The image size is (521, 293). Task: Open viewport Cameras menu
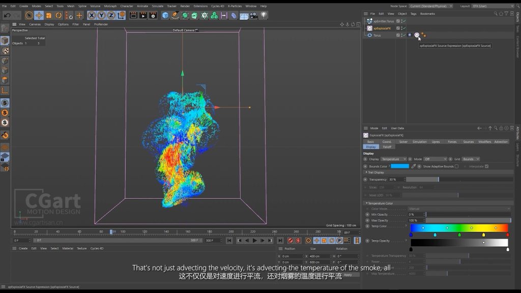(35, 24)
